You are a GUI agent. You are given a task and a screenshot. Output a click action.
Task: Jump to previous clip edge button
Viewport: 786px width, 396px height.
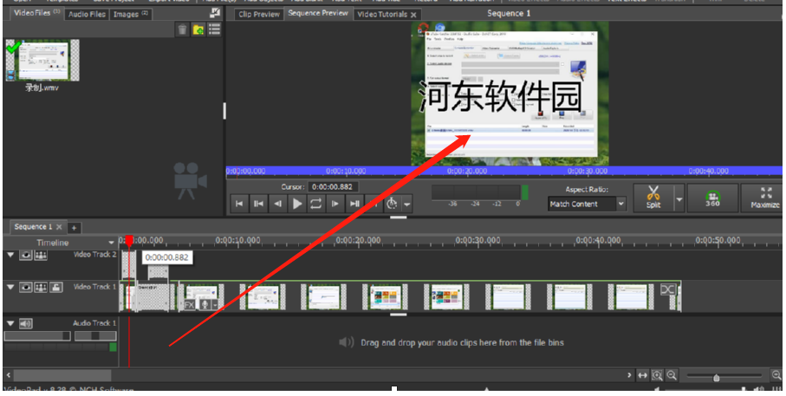click(258, 204)
